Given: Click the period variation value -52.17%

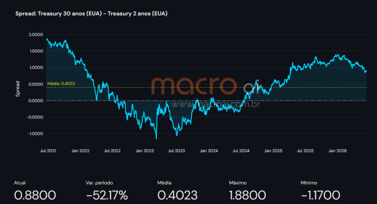Looking at the screenshot, I should [x=107, y=195].
